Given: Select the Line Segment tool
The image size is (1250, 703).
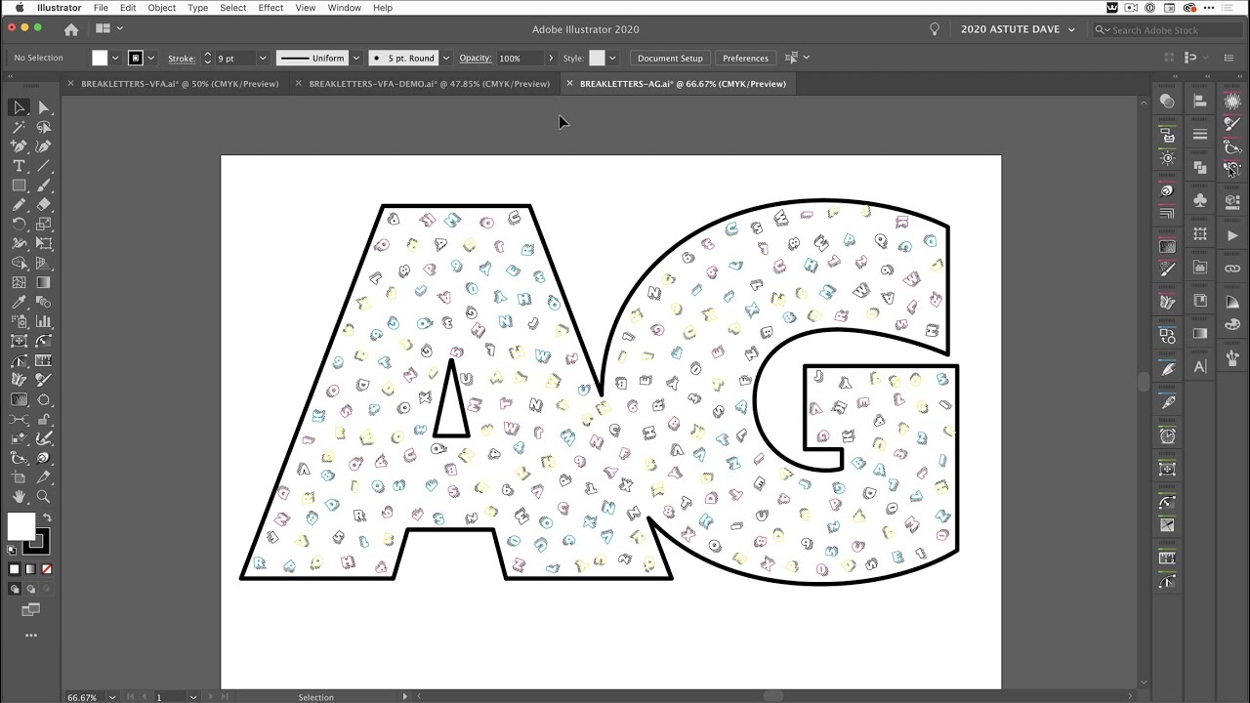Looking at the screenshot, I should [x=44, y=166].
